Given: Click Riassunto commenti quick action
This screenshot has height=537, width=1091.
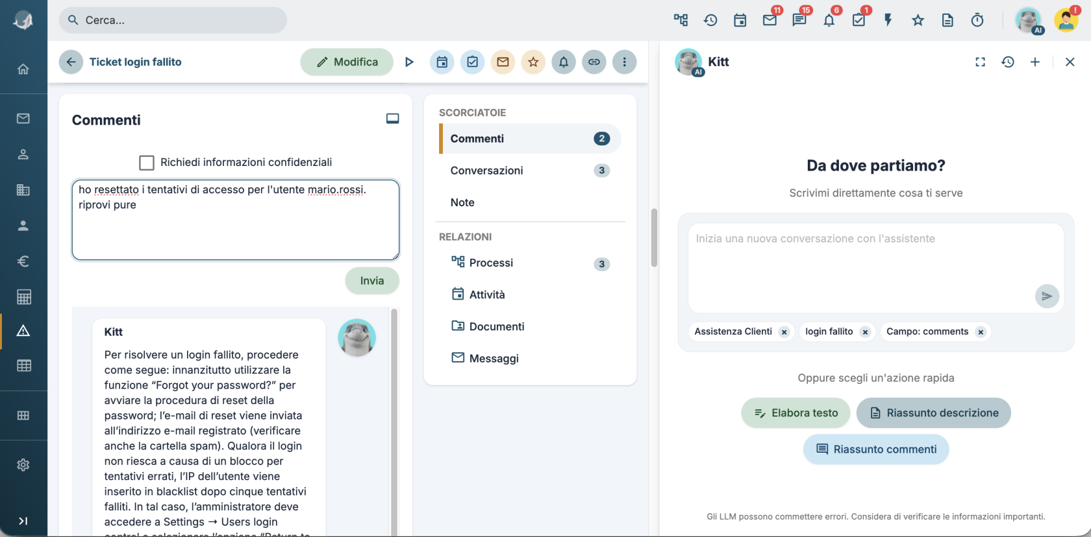Looking at the screenshot, I should [876, 449].
